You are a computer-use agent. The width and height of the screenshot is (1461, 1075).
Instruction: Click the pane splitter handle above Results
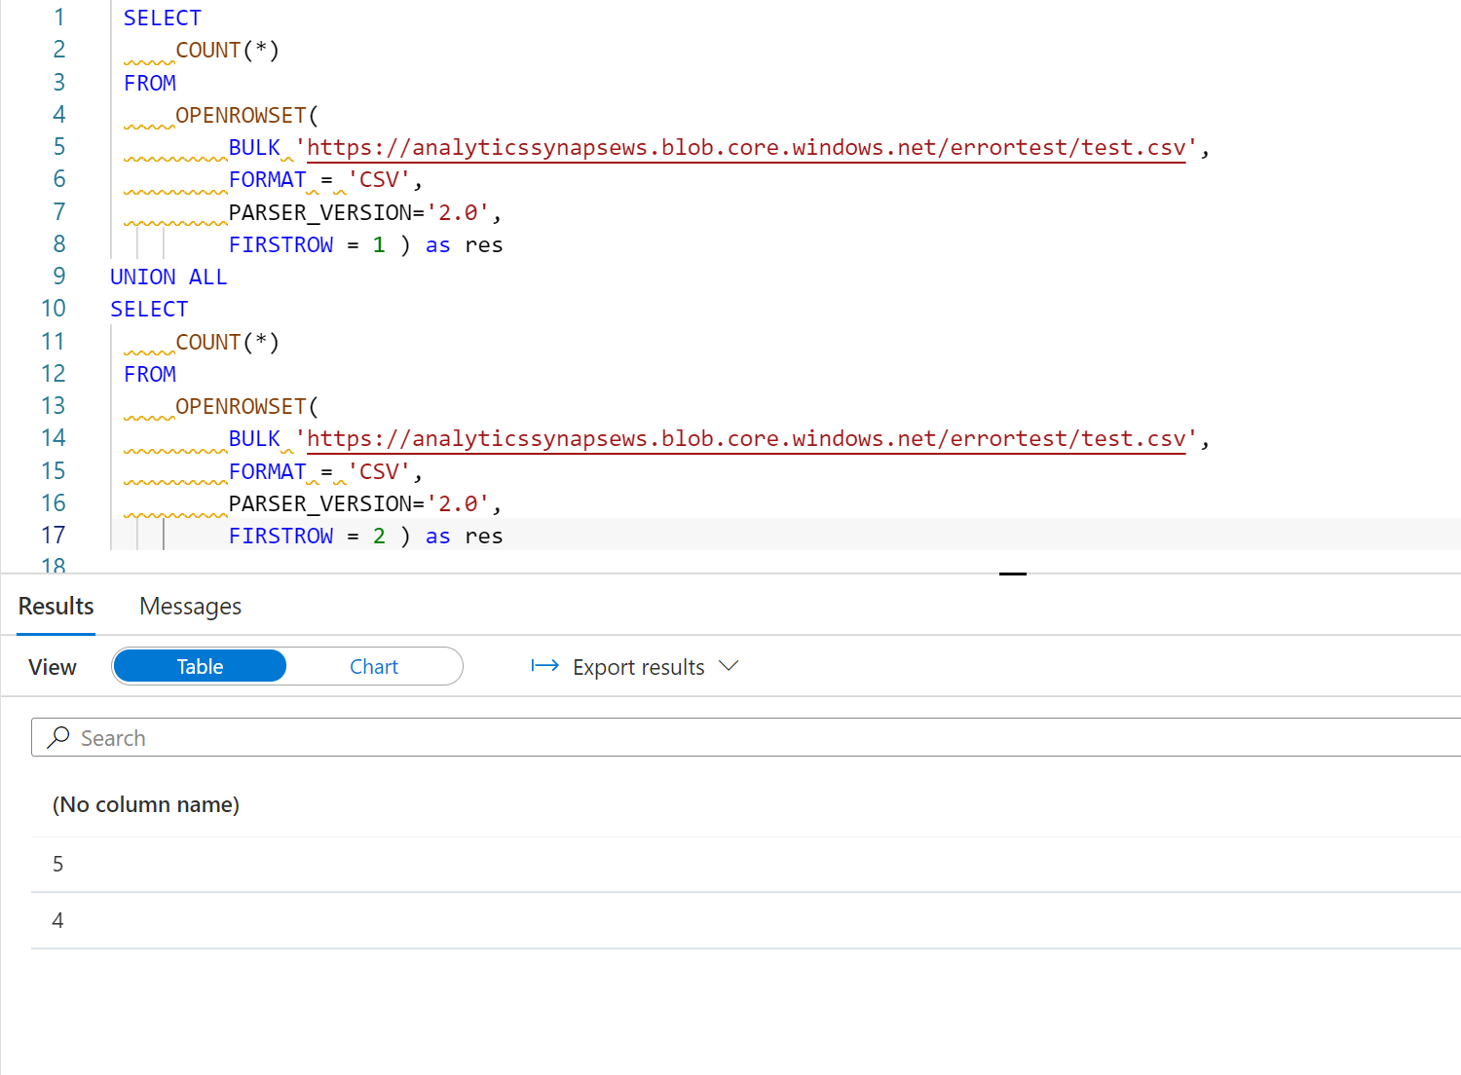point(1013,574)
